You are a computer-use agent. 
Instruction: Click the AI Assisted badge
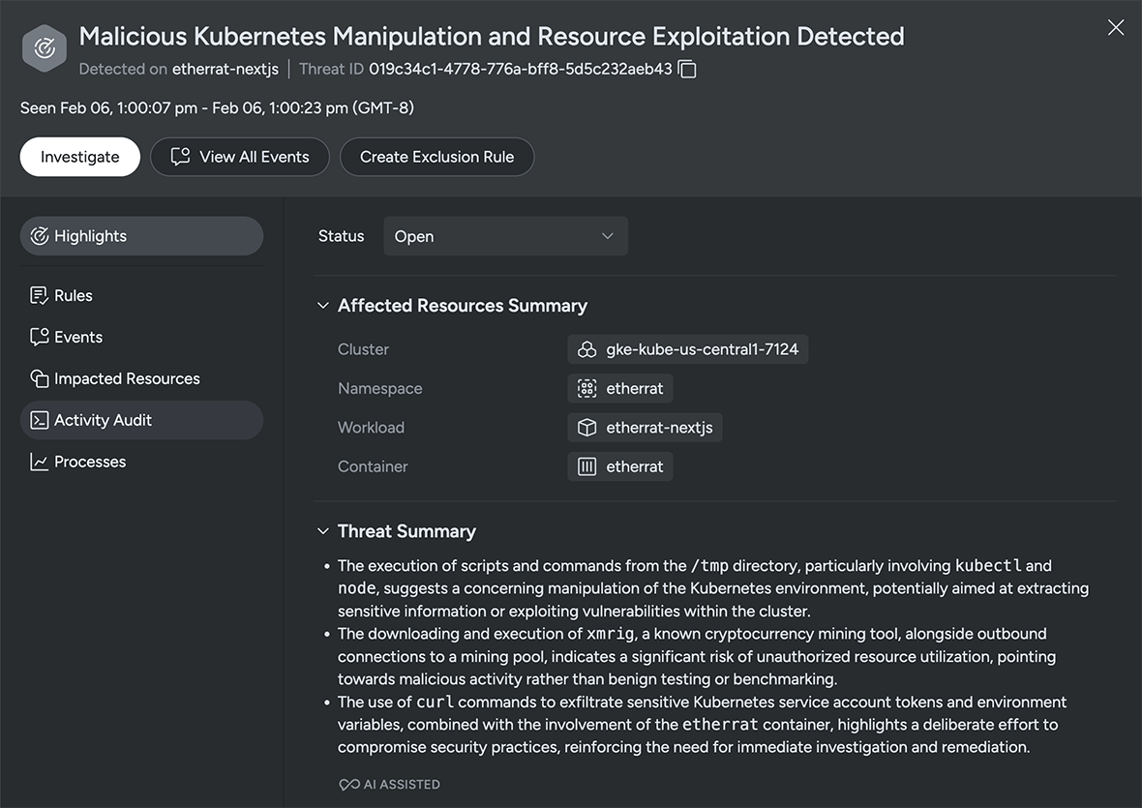click(389, 784)
